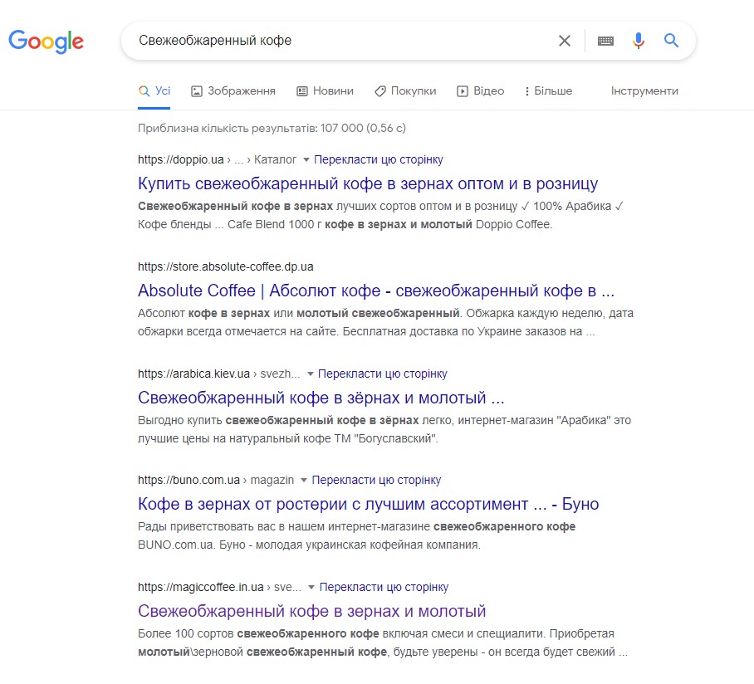Click the Google logo

pyautogui.click(x=47, y=41)
